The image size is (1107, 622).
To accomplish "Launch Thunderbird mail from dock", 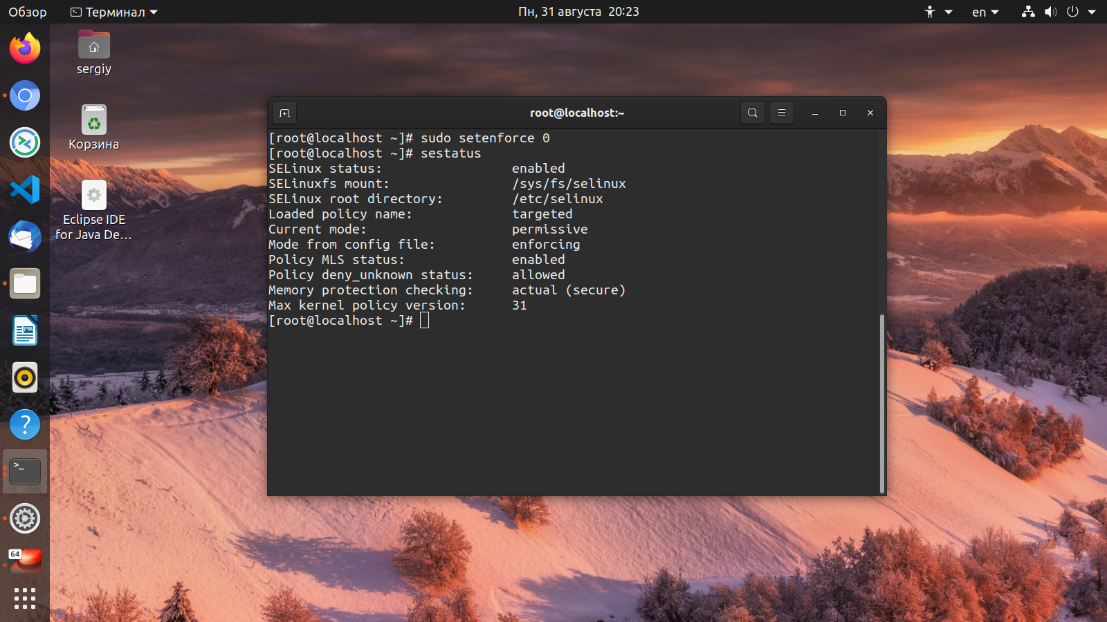I will tap(25, 236).
